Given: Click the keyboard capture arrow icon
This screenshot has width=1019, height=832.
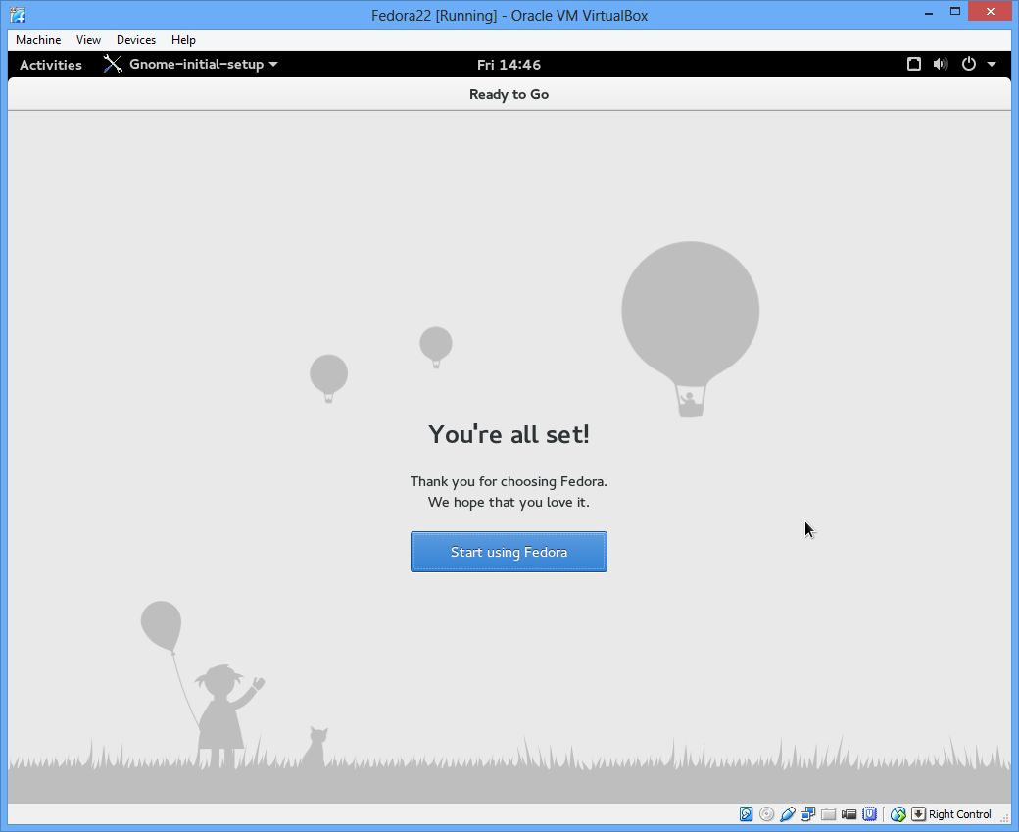Looking at the screenshot, I should (918, 813).
